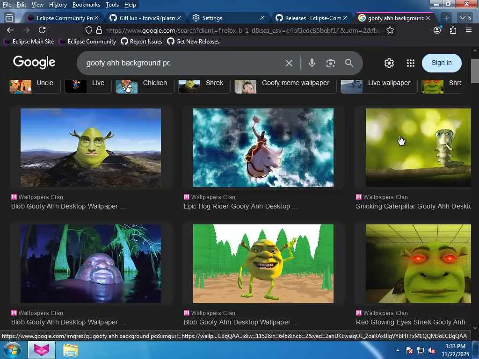This screenshot has height=359, width=479.
Task: Show site security padlock info
Action: pos(99,30)
